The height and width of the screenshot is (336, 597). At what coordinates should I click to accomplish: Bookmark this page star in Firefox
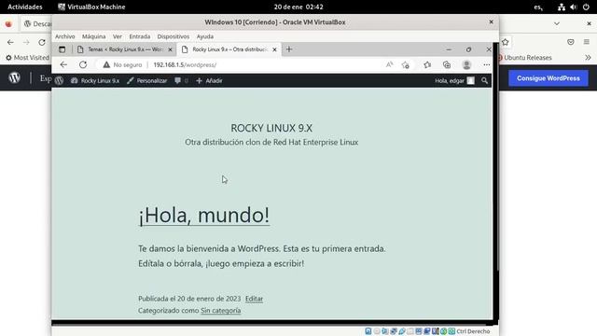point(506,42)
